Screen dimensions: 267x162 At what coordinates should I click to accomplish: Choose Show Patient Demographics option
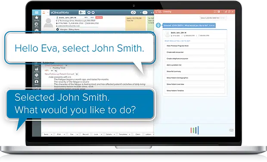[x=195, y=78]
